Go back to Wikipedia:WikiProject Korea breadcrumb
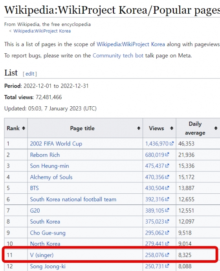The height and width of the screenshot is (271, 220). coord(42,31)
